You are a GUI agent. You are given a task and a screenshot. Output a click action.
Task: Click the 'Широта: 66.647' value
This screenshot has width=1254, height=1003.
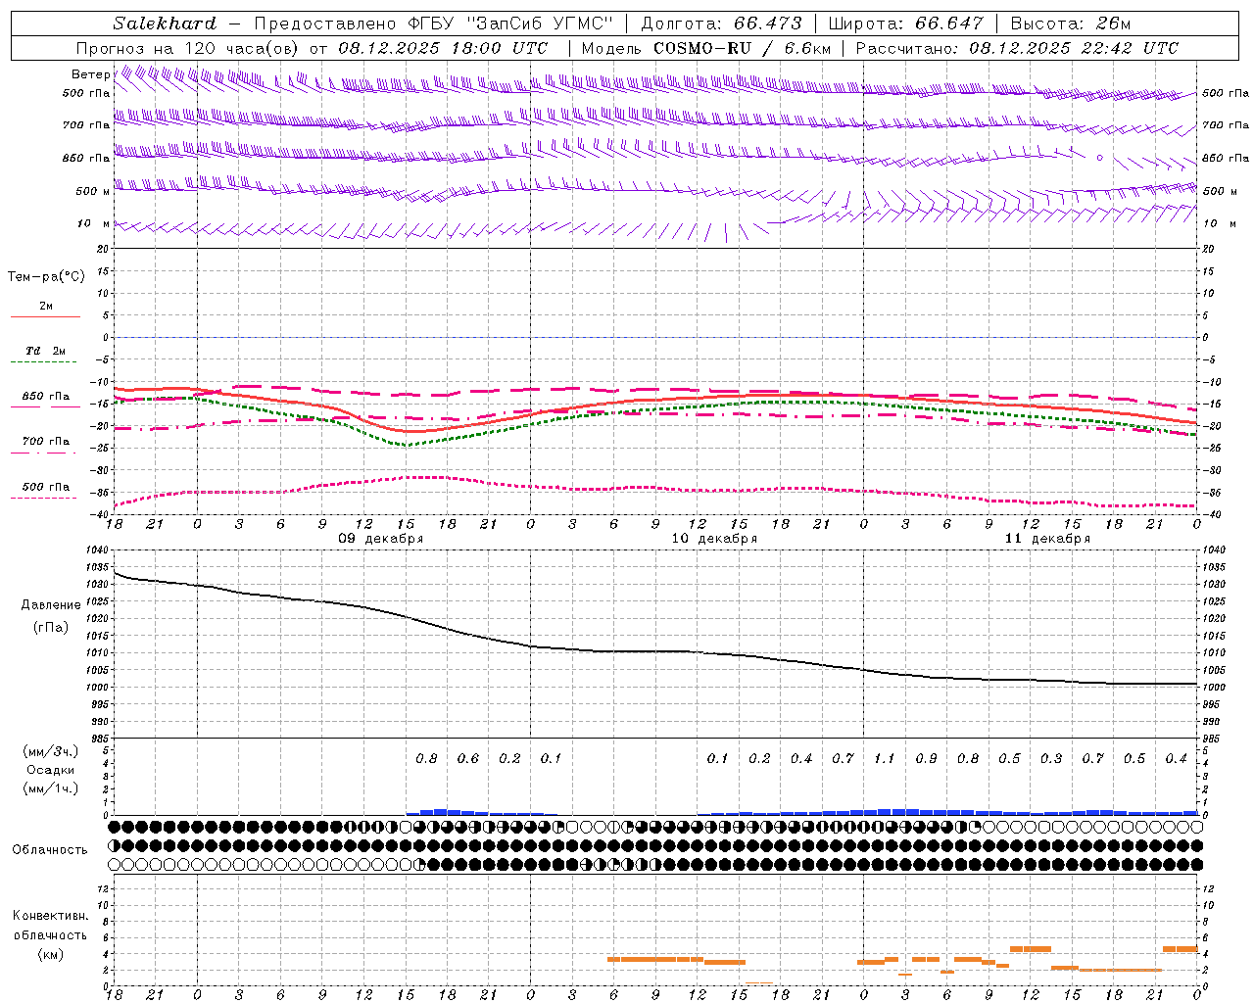coord(905,24)
